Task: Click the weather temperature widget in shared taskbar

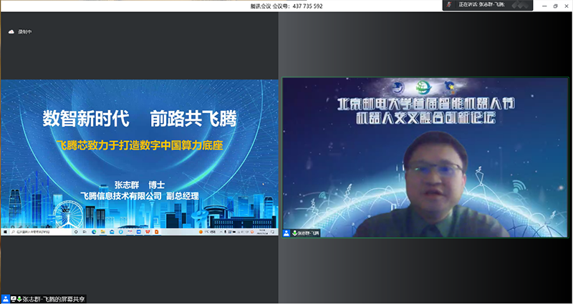Action: click(208, 232)
